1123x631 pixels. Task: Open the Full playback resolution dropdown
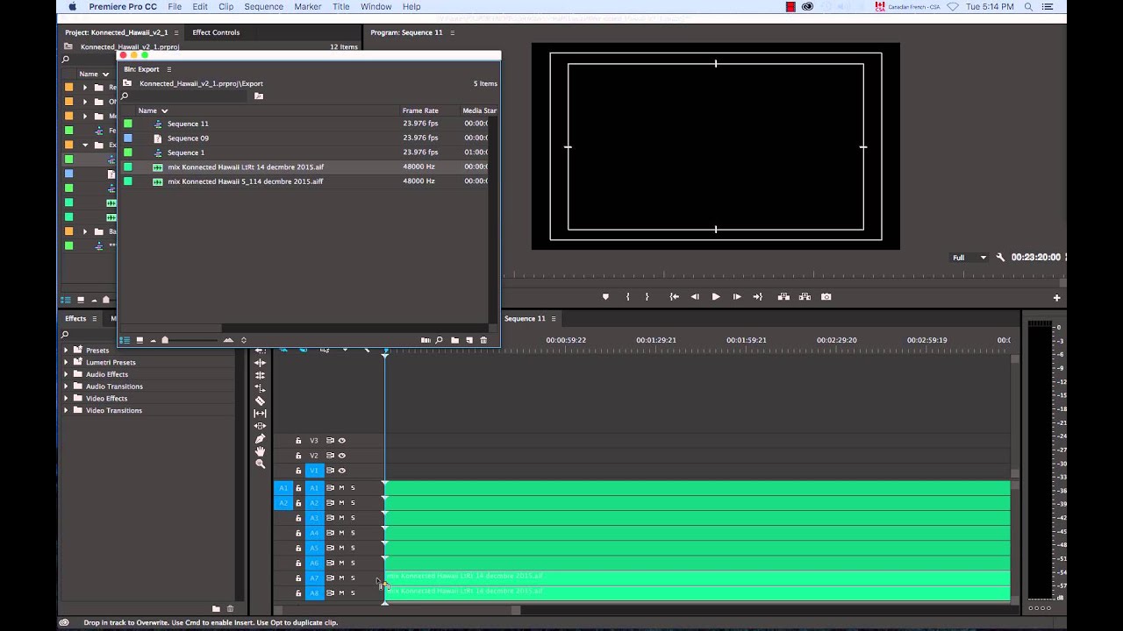click(x=969, y=258)
